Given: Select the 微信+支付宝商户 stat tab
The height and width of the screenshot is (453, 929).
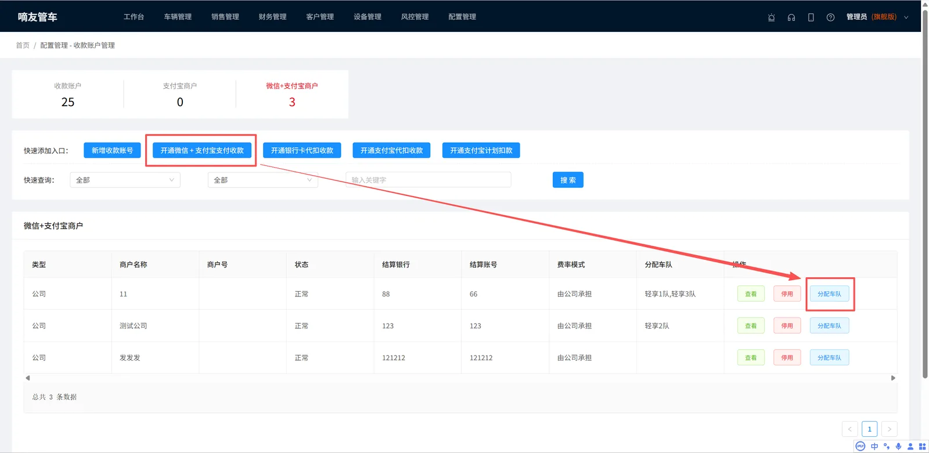Looking at the screenshot, I should point(292,95).
